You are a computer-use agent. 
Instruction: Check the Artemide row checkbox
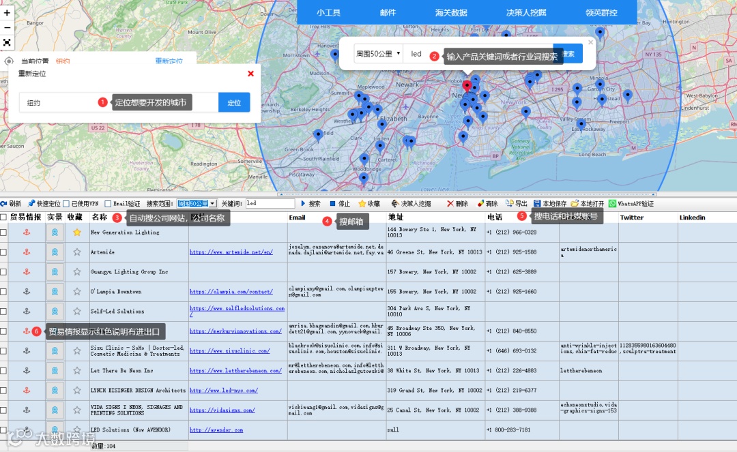point(3,252)
